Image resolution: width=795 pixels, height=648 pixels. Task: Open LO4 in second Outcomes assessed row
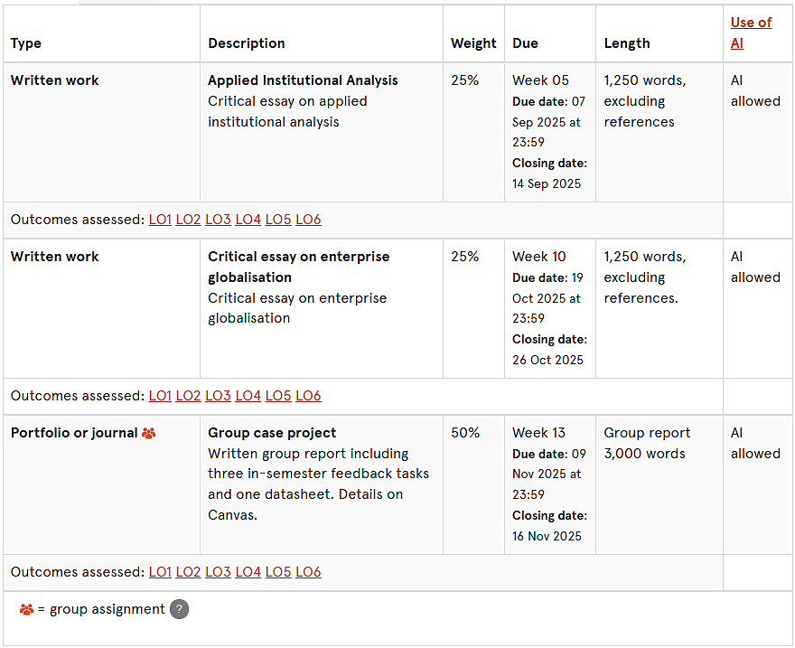tap(248, 396)
